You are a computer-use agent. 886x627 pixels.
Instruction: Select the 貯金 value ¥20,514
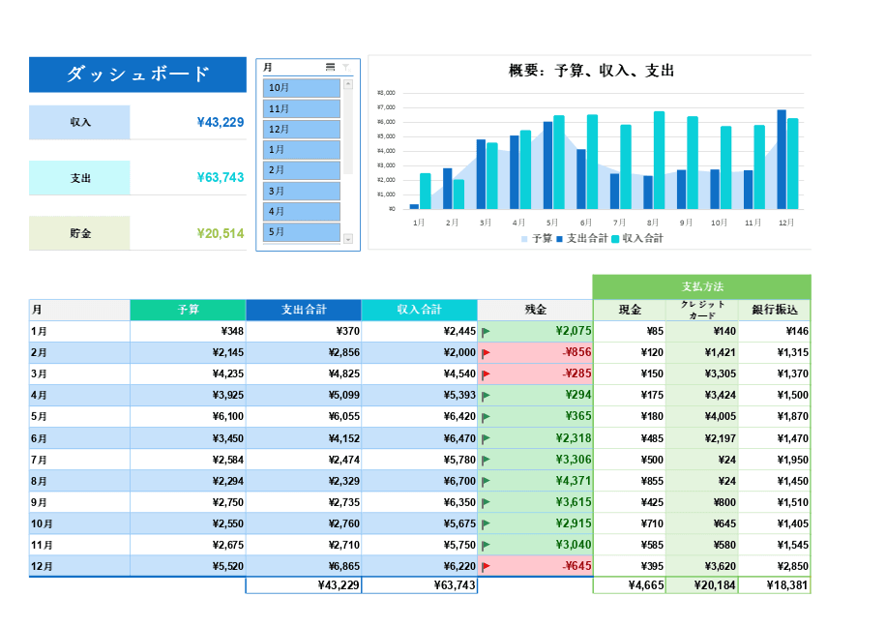pyautogui.click(x=220, y=233)
